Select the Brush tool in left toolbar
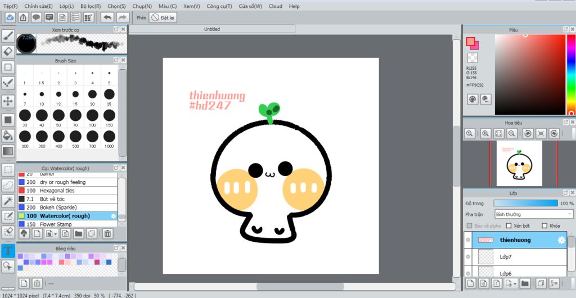Viewport: 576px width, 298px height. (x=8, y=37)
